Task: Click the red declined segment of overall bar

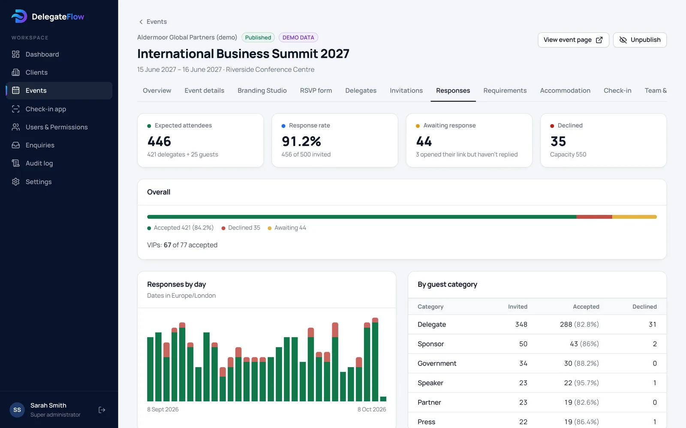Action: click(x=594, y=217)
